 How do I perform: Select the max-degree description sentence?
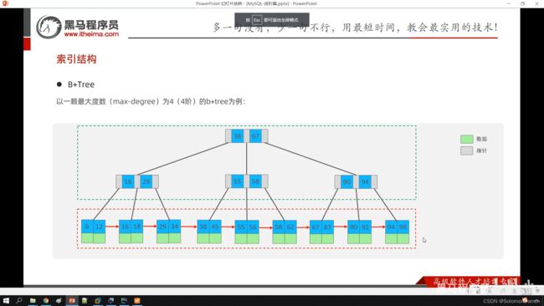coord(151,101)
